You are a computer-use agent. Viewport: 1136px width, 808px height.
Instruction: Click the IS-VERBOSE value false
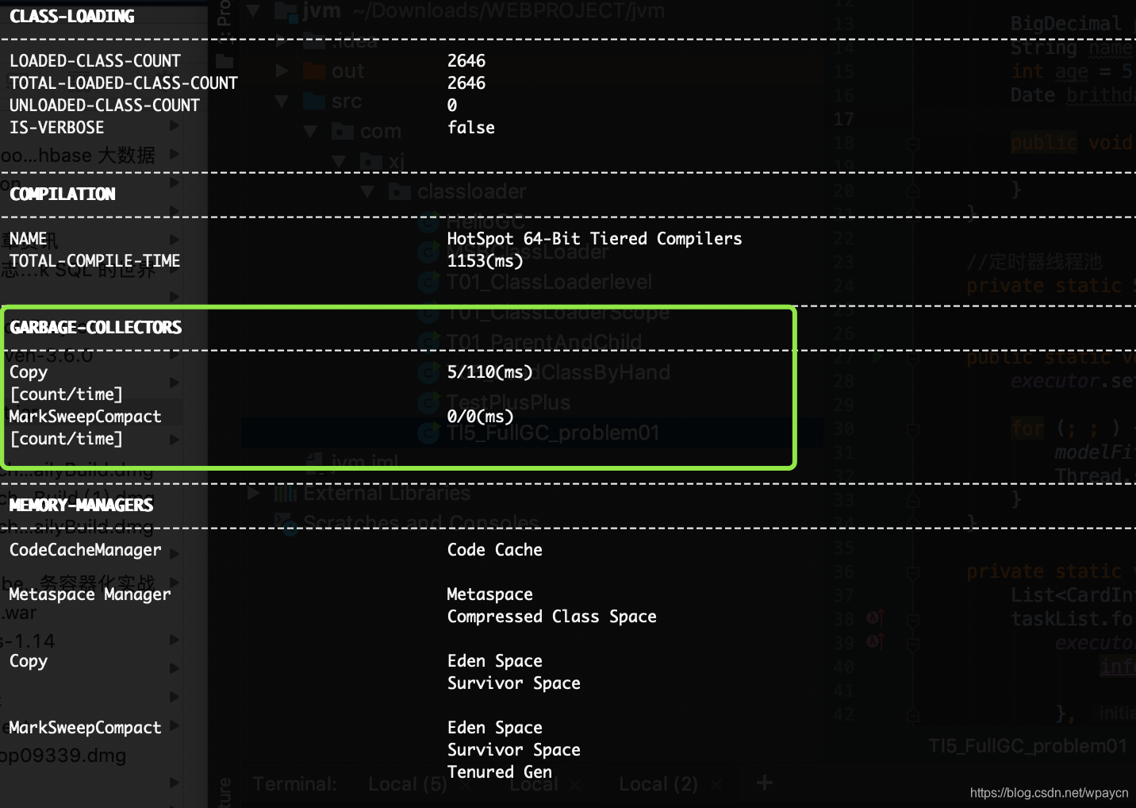(x=471, y=127)
